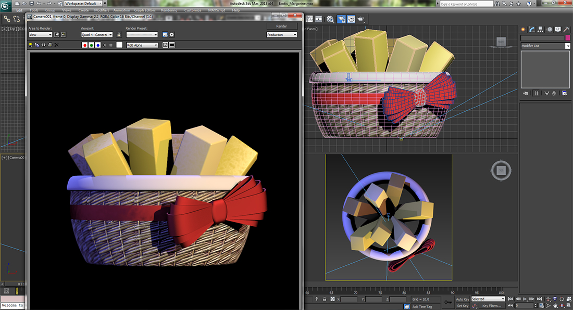Viewport: 573px width, 310px height.
Task: Open the Render Setup toolbar icon
Action: (x=341, y=19)
